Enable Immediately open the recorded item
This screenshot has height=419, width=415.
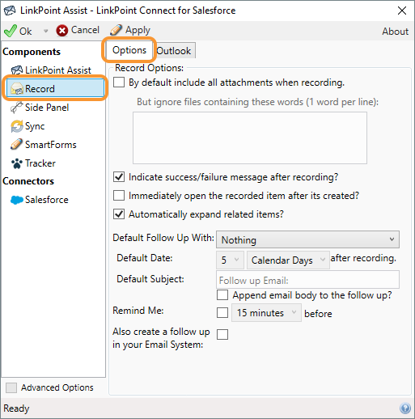click(x=119, y=196)
